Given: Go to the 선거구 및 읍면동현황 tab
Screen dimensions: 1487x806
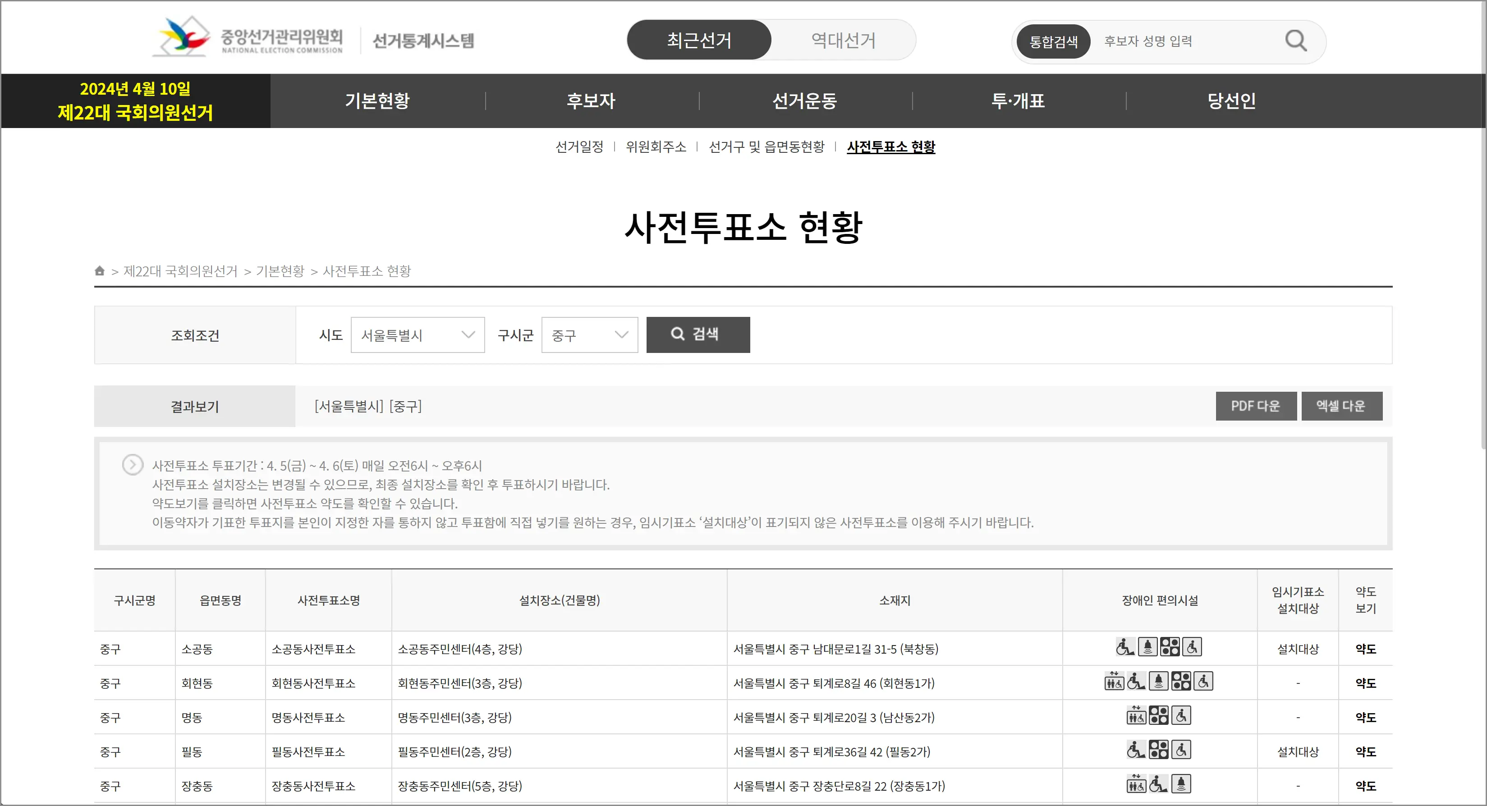Looking at the screenshot, I should 766,147.
